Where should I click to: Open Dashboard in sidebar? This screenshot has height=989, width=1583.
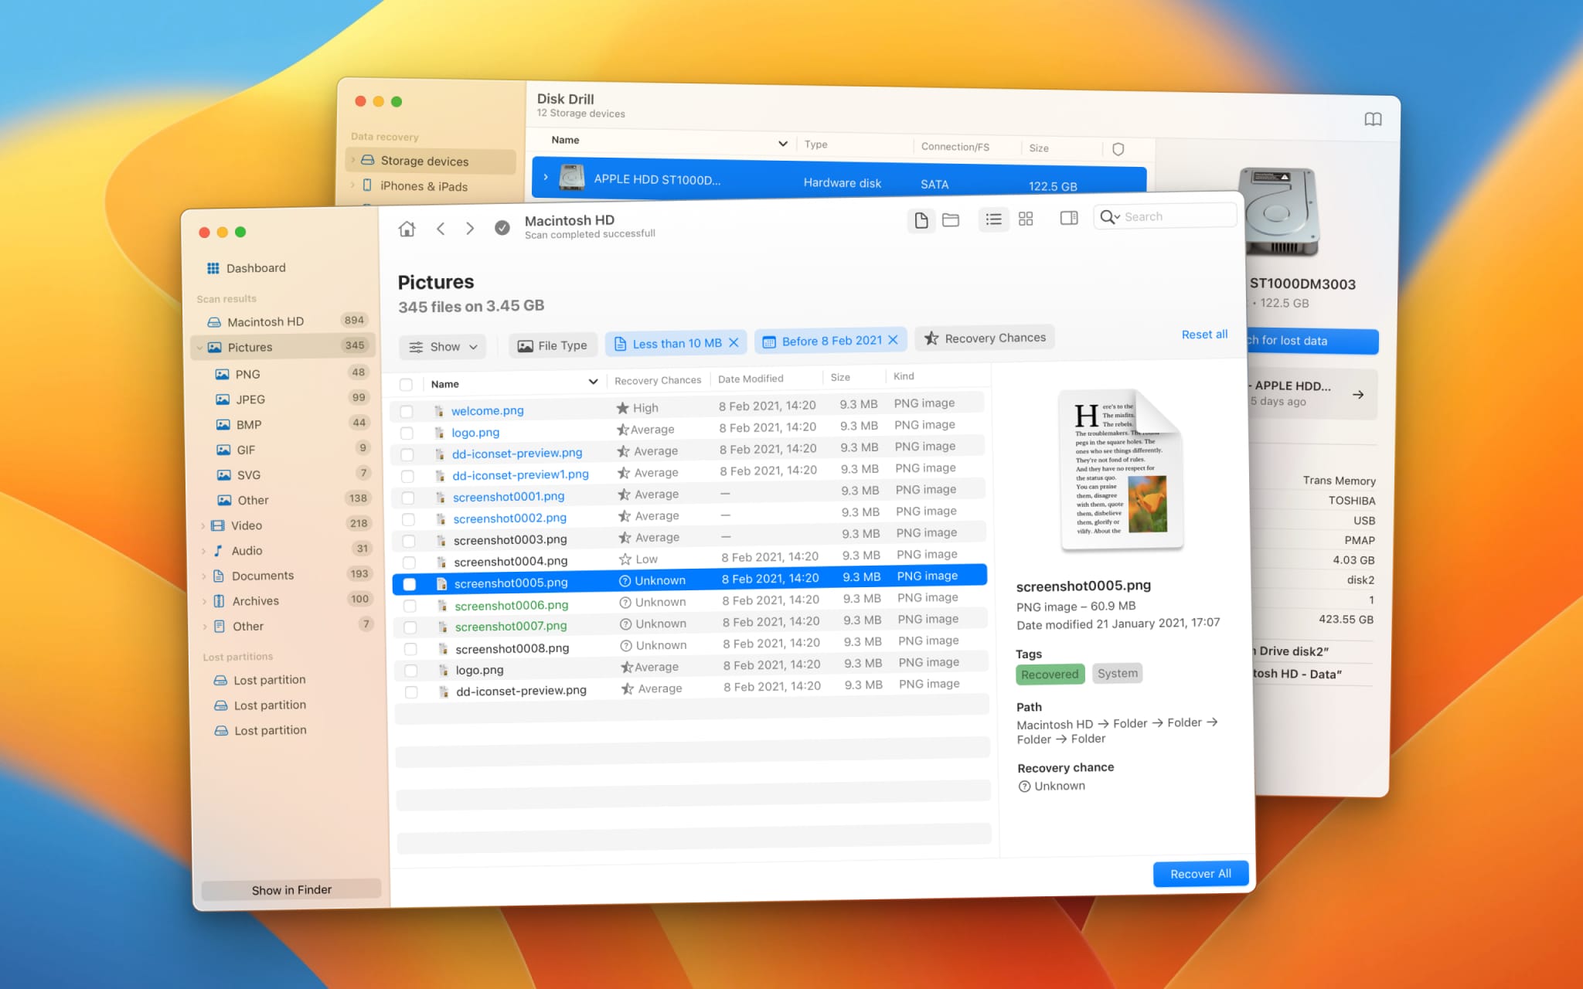256,268
